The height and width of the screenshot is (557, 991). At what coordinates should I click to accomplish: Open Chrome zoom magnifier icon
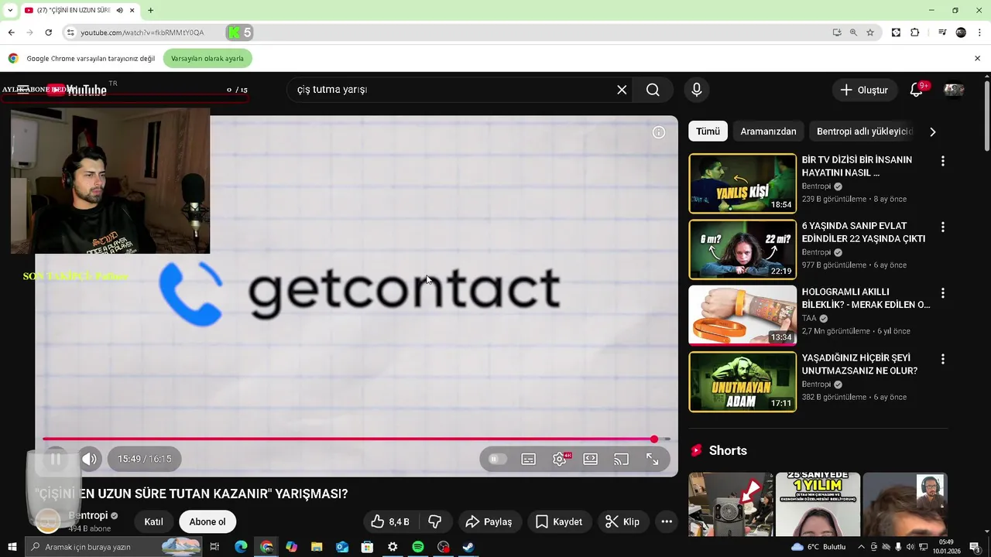coord(853,32)
